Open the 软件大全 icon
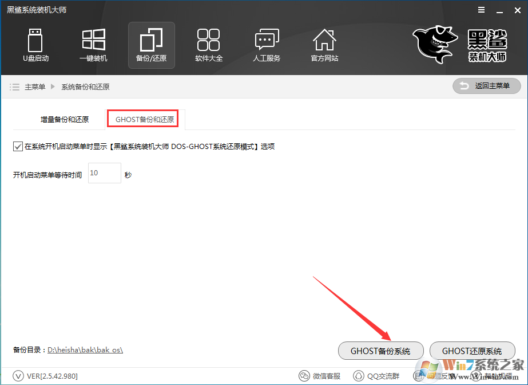 click(x=209, y=45)
